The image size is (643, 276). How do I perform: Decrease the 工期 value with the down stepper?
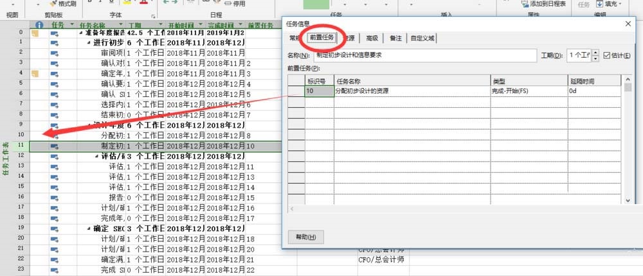point(595,58)
